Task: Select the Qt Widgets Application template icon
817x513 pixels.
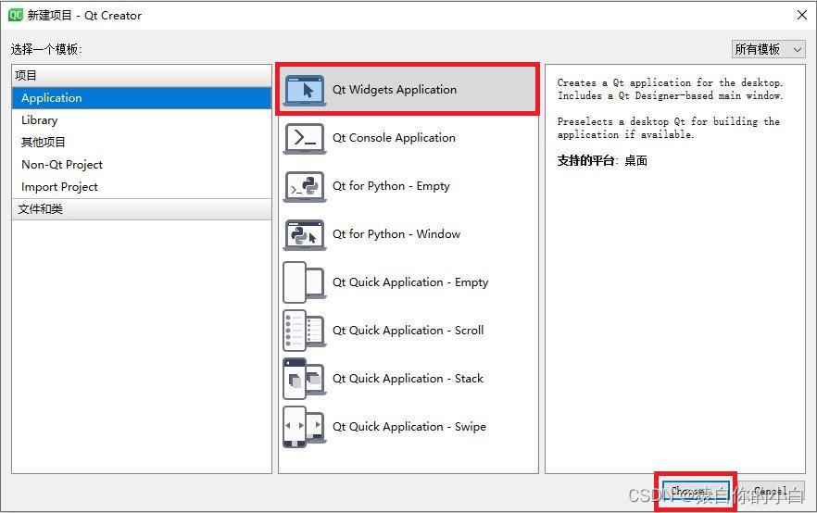Action: pos(304,91)
